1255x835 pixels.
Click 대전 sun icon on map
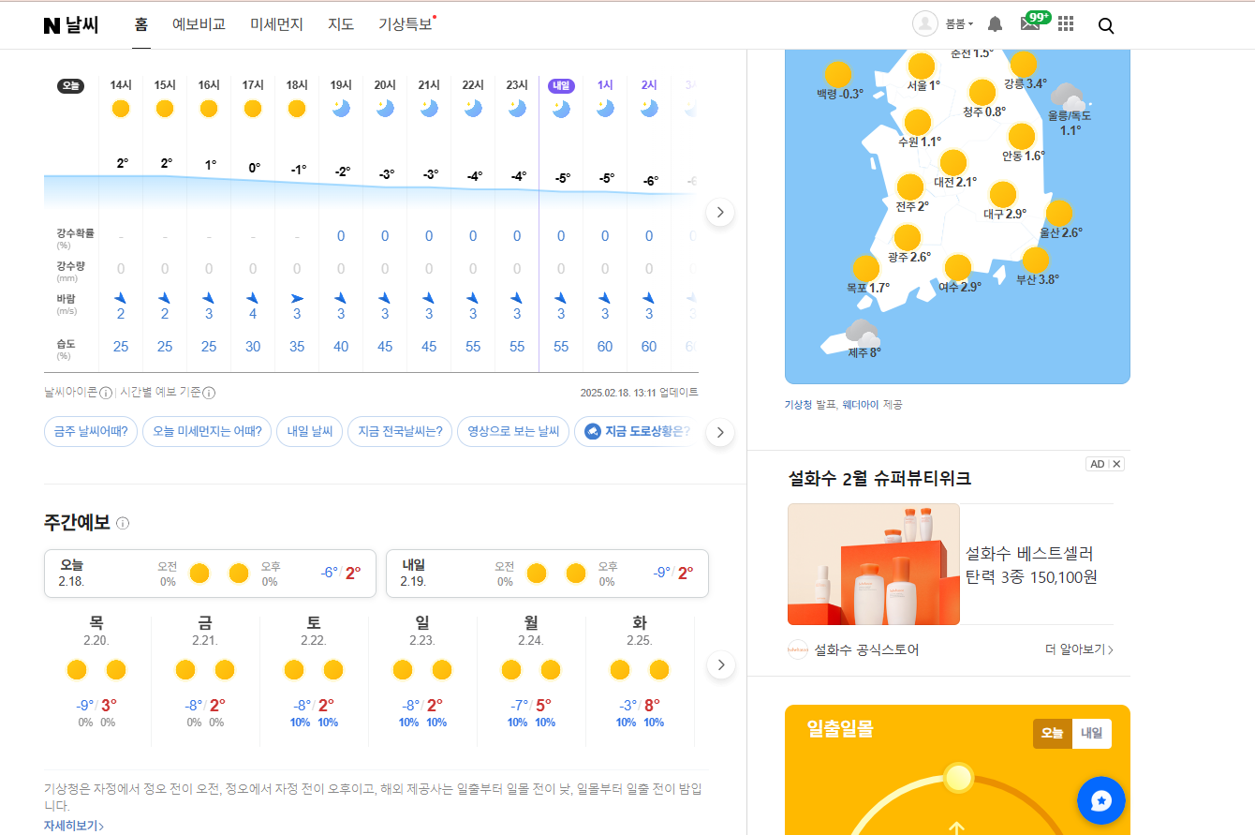tap(953, 163)
